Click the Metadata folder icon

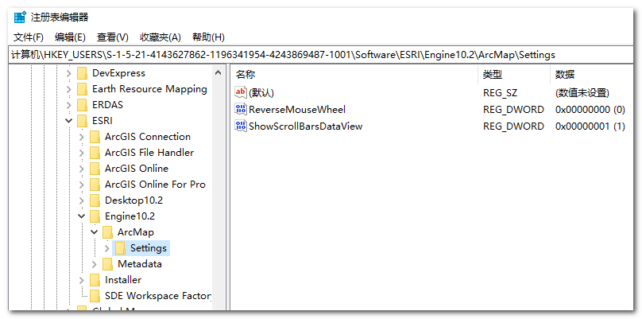pyautogui.click(x=108, y=264)
